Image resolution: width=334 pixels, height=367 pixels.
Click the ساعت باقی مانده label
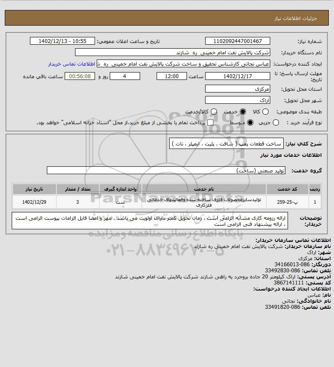click(43, 76)
